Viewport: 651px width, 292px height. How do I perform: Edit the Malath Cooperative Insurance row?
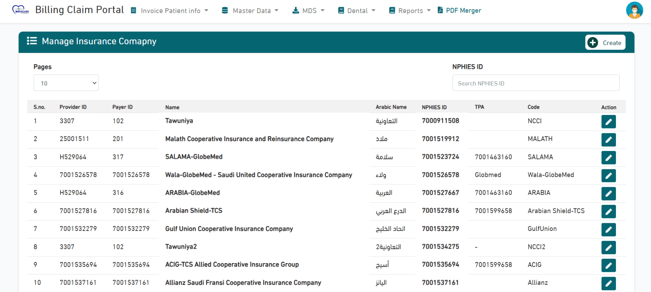pyautogui.click(x=608, y=140)
